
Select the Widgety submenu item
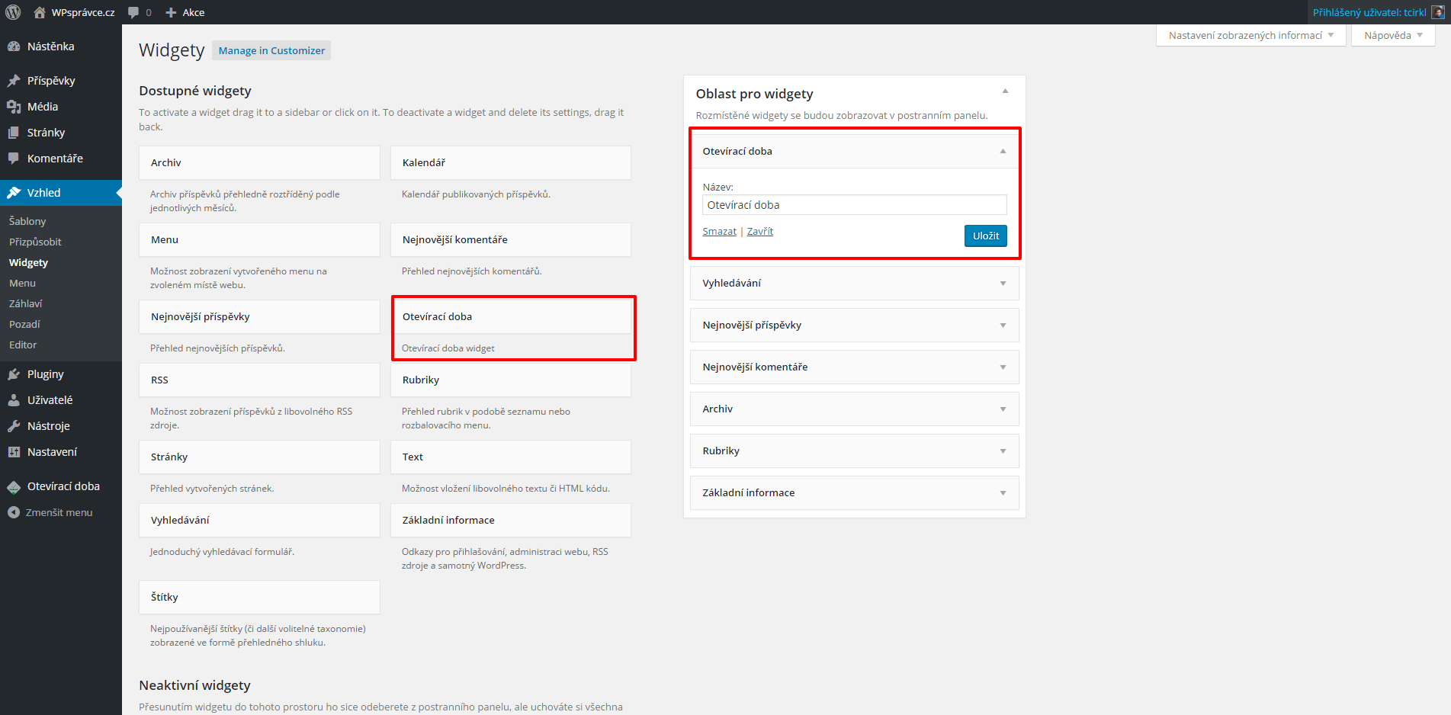point(28,262)
